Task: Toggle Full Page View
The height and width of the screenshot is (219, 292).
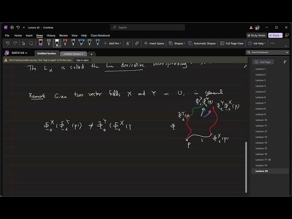Action: pos(232,43)
